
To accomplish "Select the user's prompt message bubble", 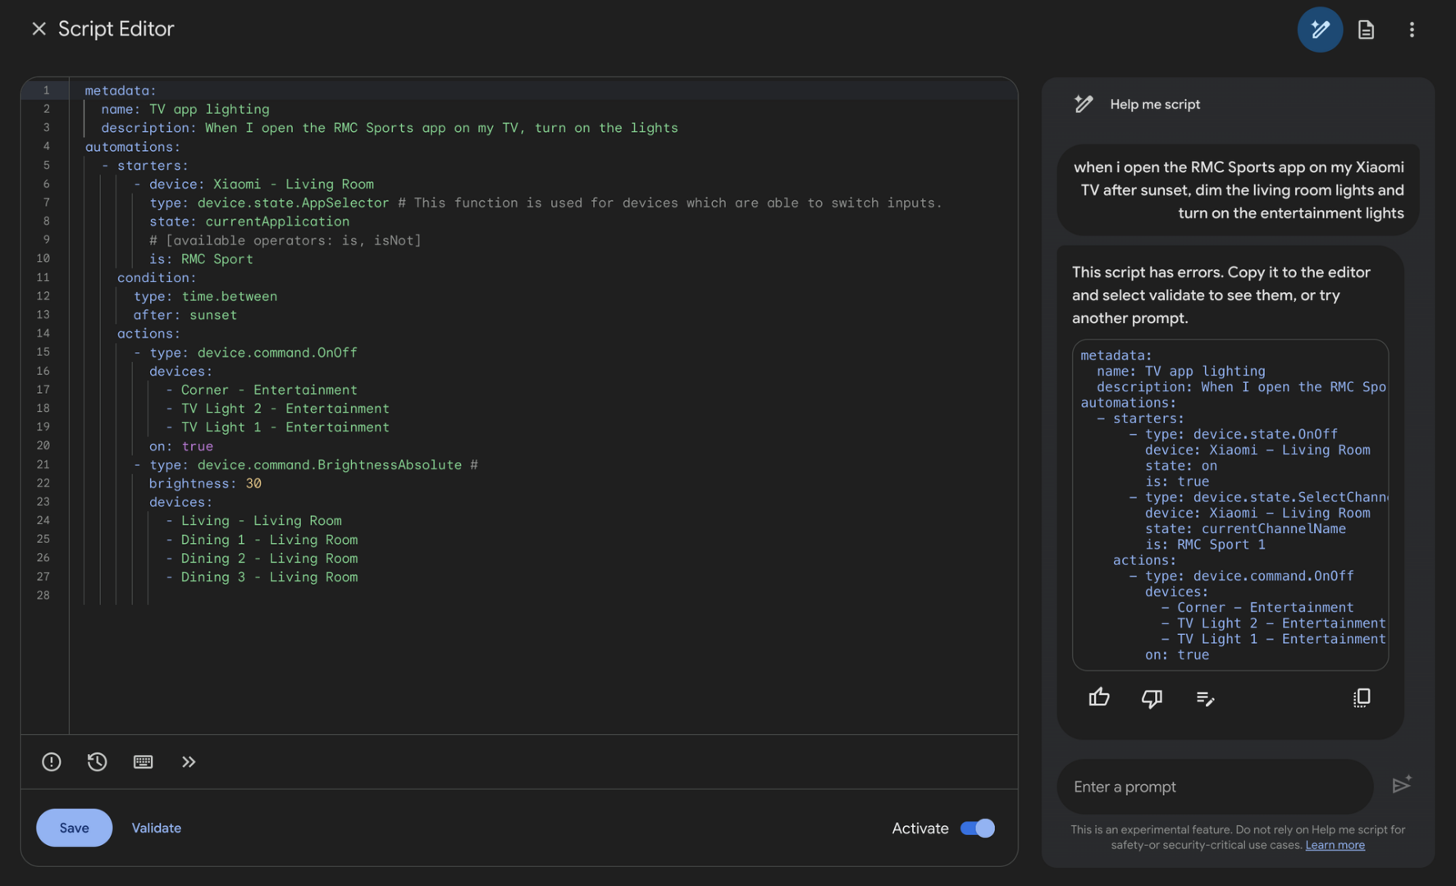I will tap(1237, 190).
